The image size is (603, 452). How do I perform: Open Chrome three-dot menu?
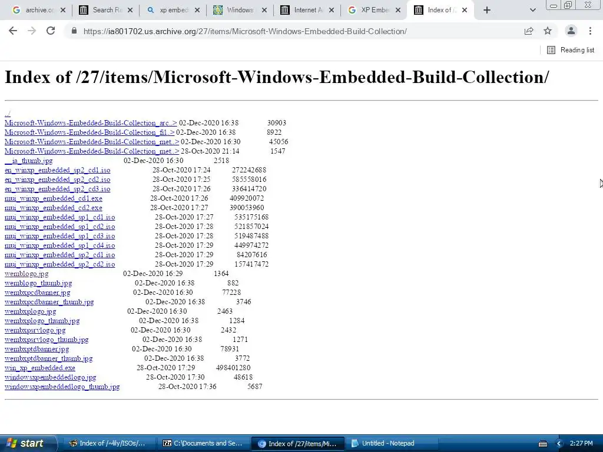[x=590, y=31]
